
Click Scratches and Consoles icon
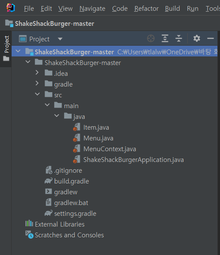coord(29,235)
